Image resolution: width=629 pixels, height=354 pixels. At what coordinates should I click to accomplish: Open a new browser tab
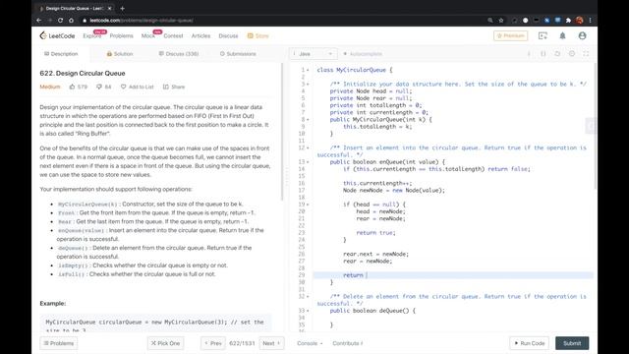pos(122,8)
